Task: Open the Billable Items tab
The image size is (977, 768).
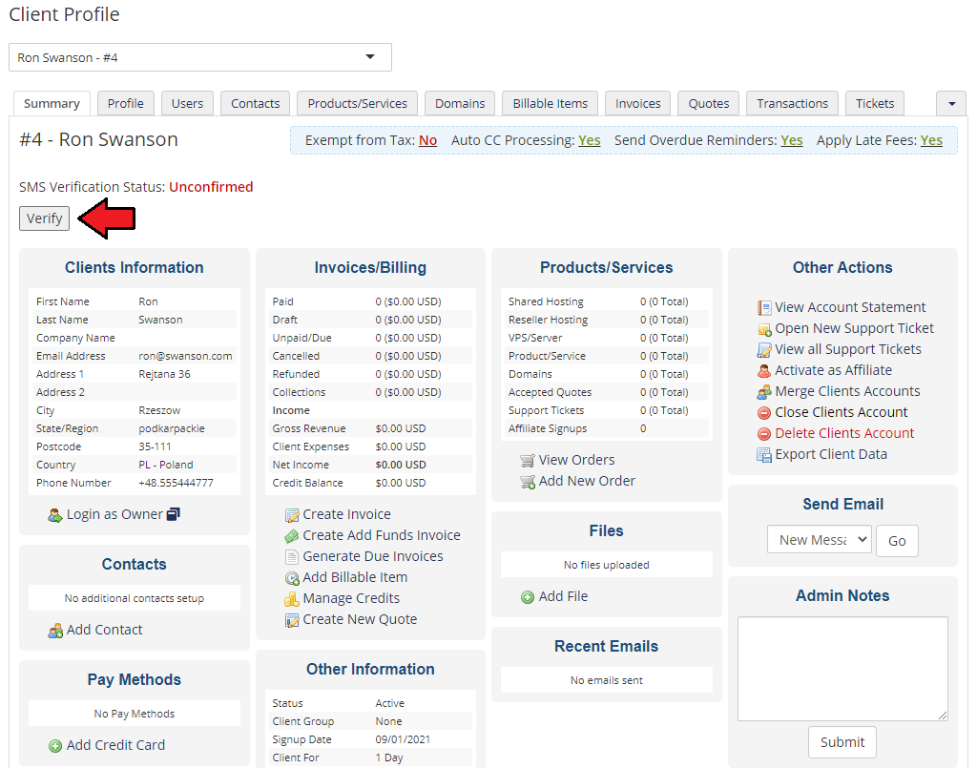Action: (551, 103)
